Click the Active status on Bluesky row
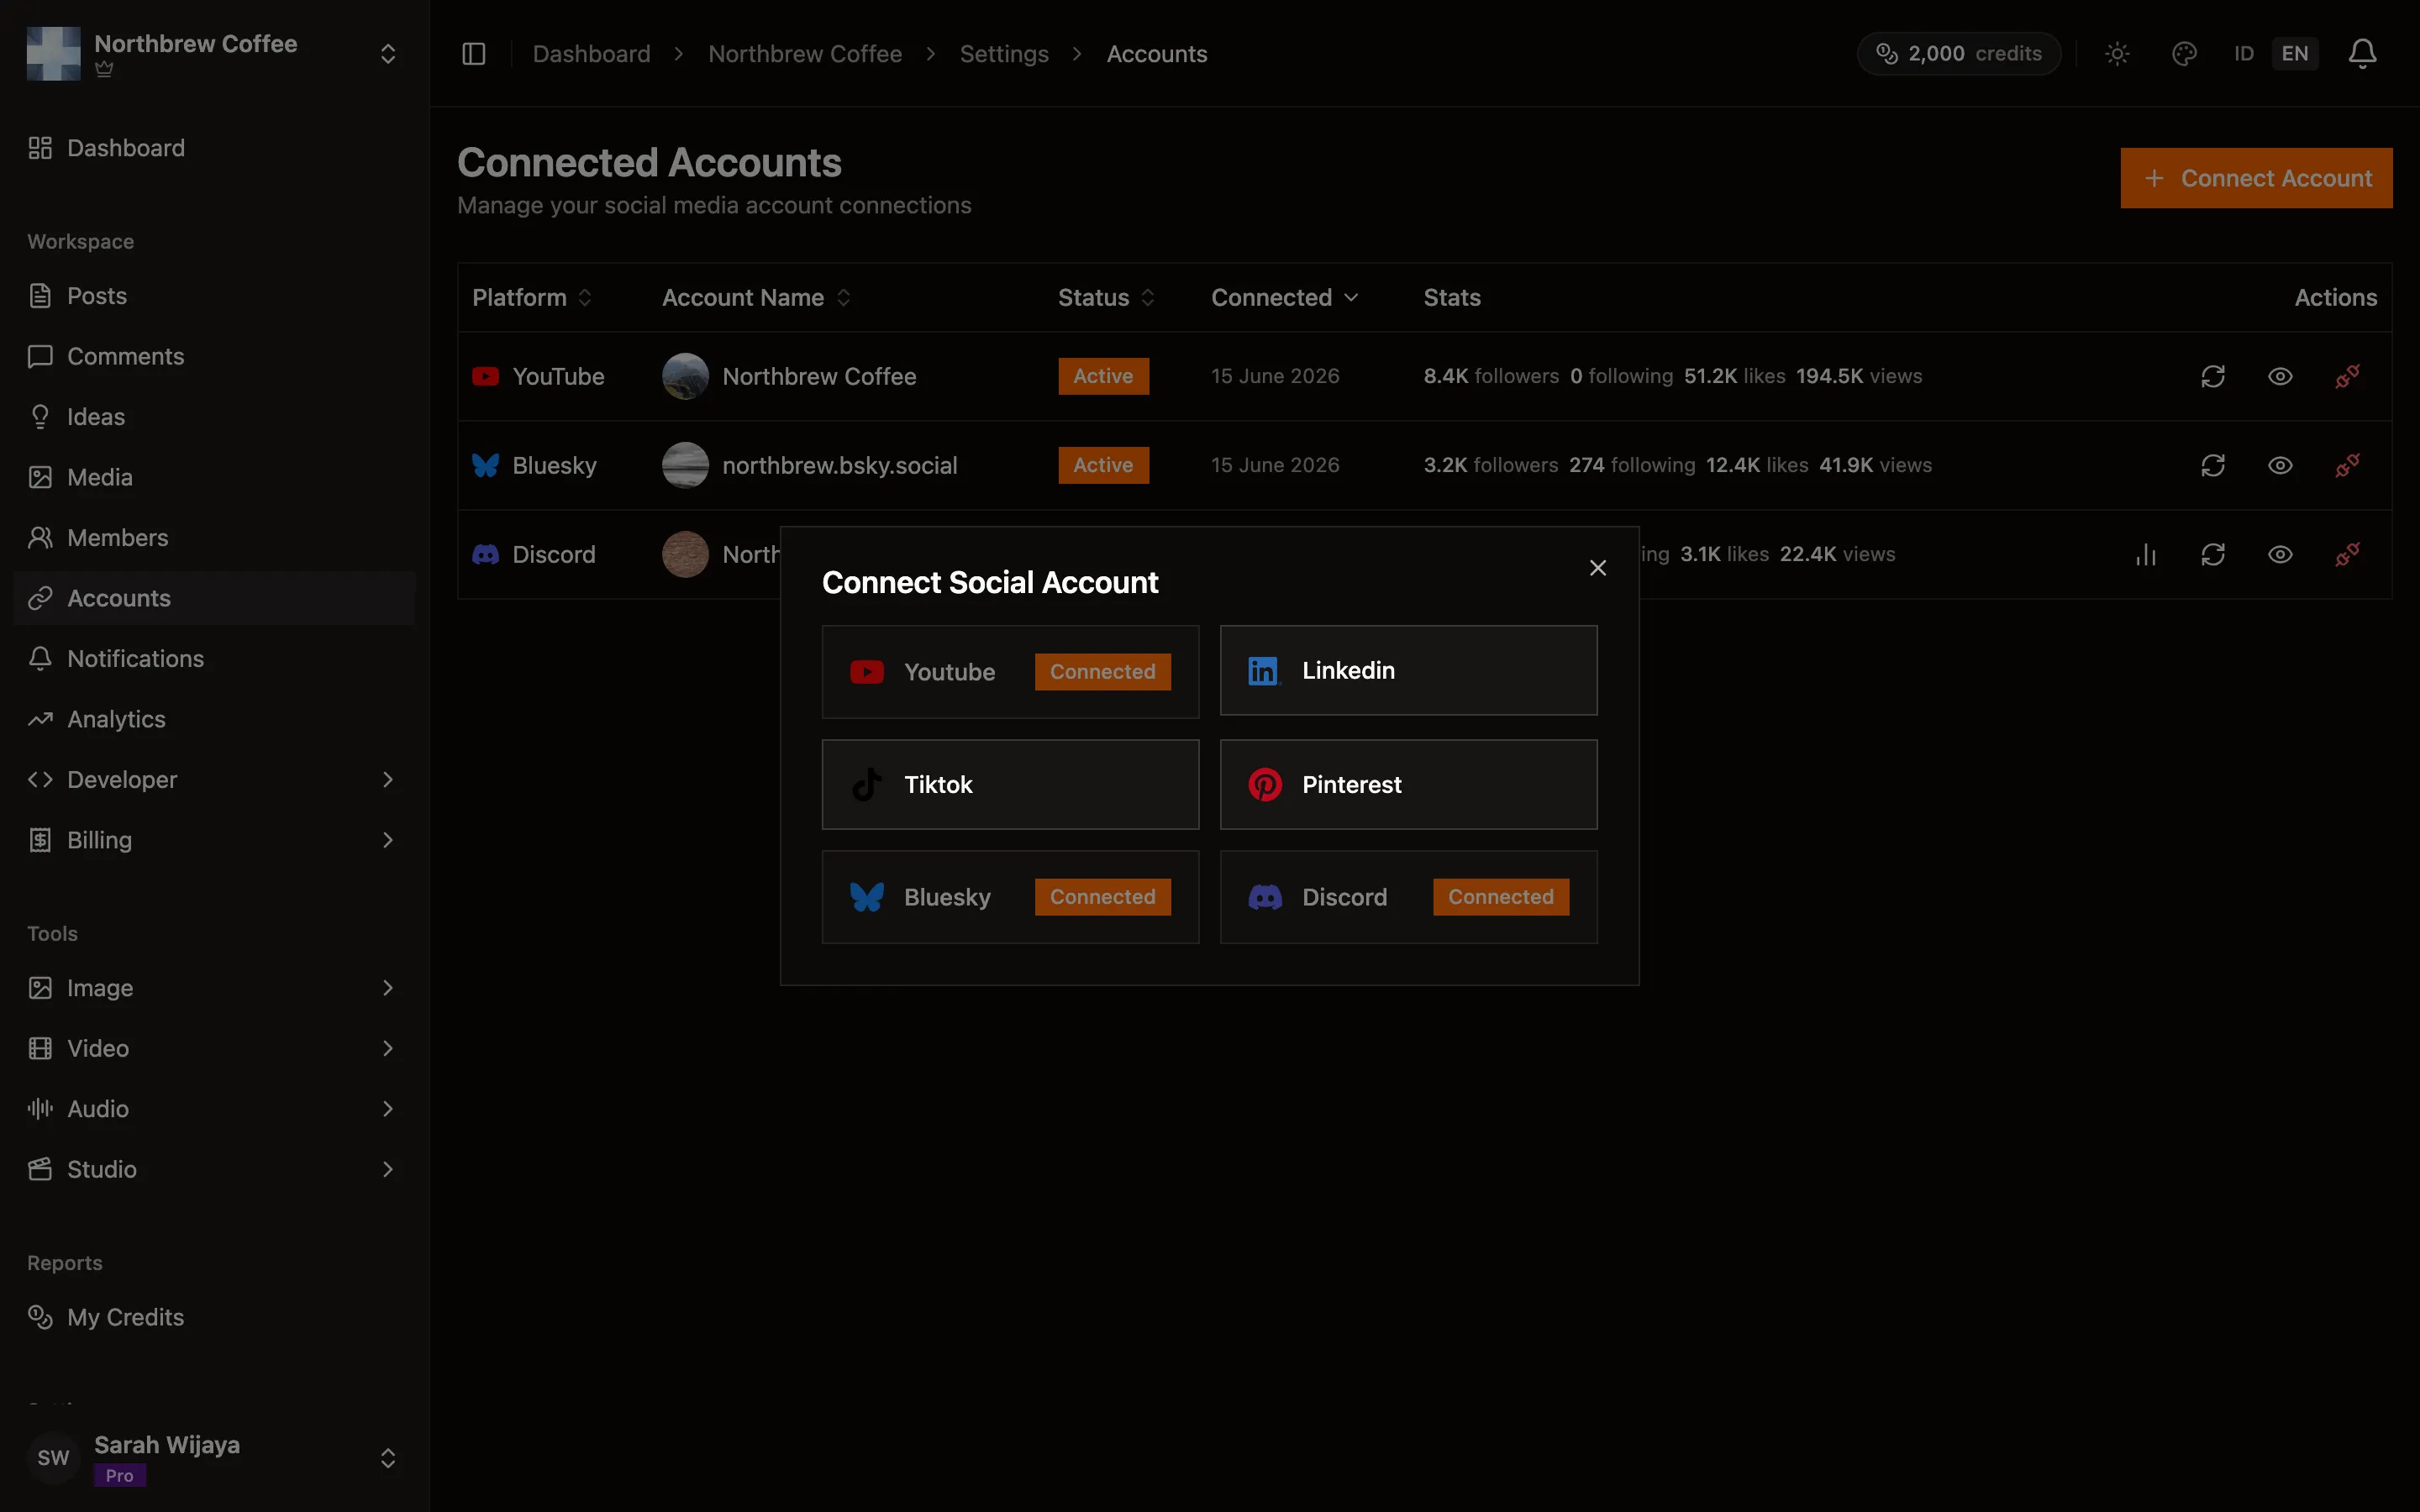The image size is (2420, 1512). click(1103, 465)
